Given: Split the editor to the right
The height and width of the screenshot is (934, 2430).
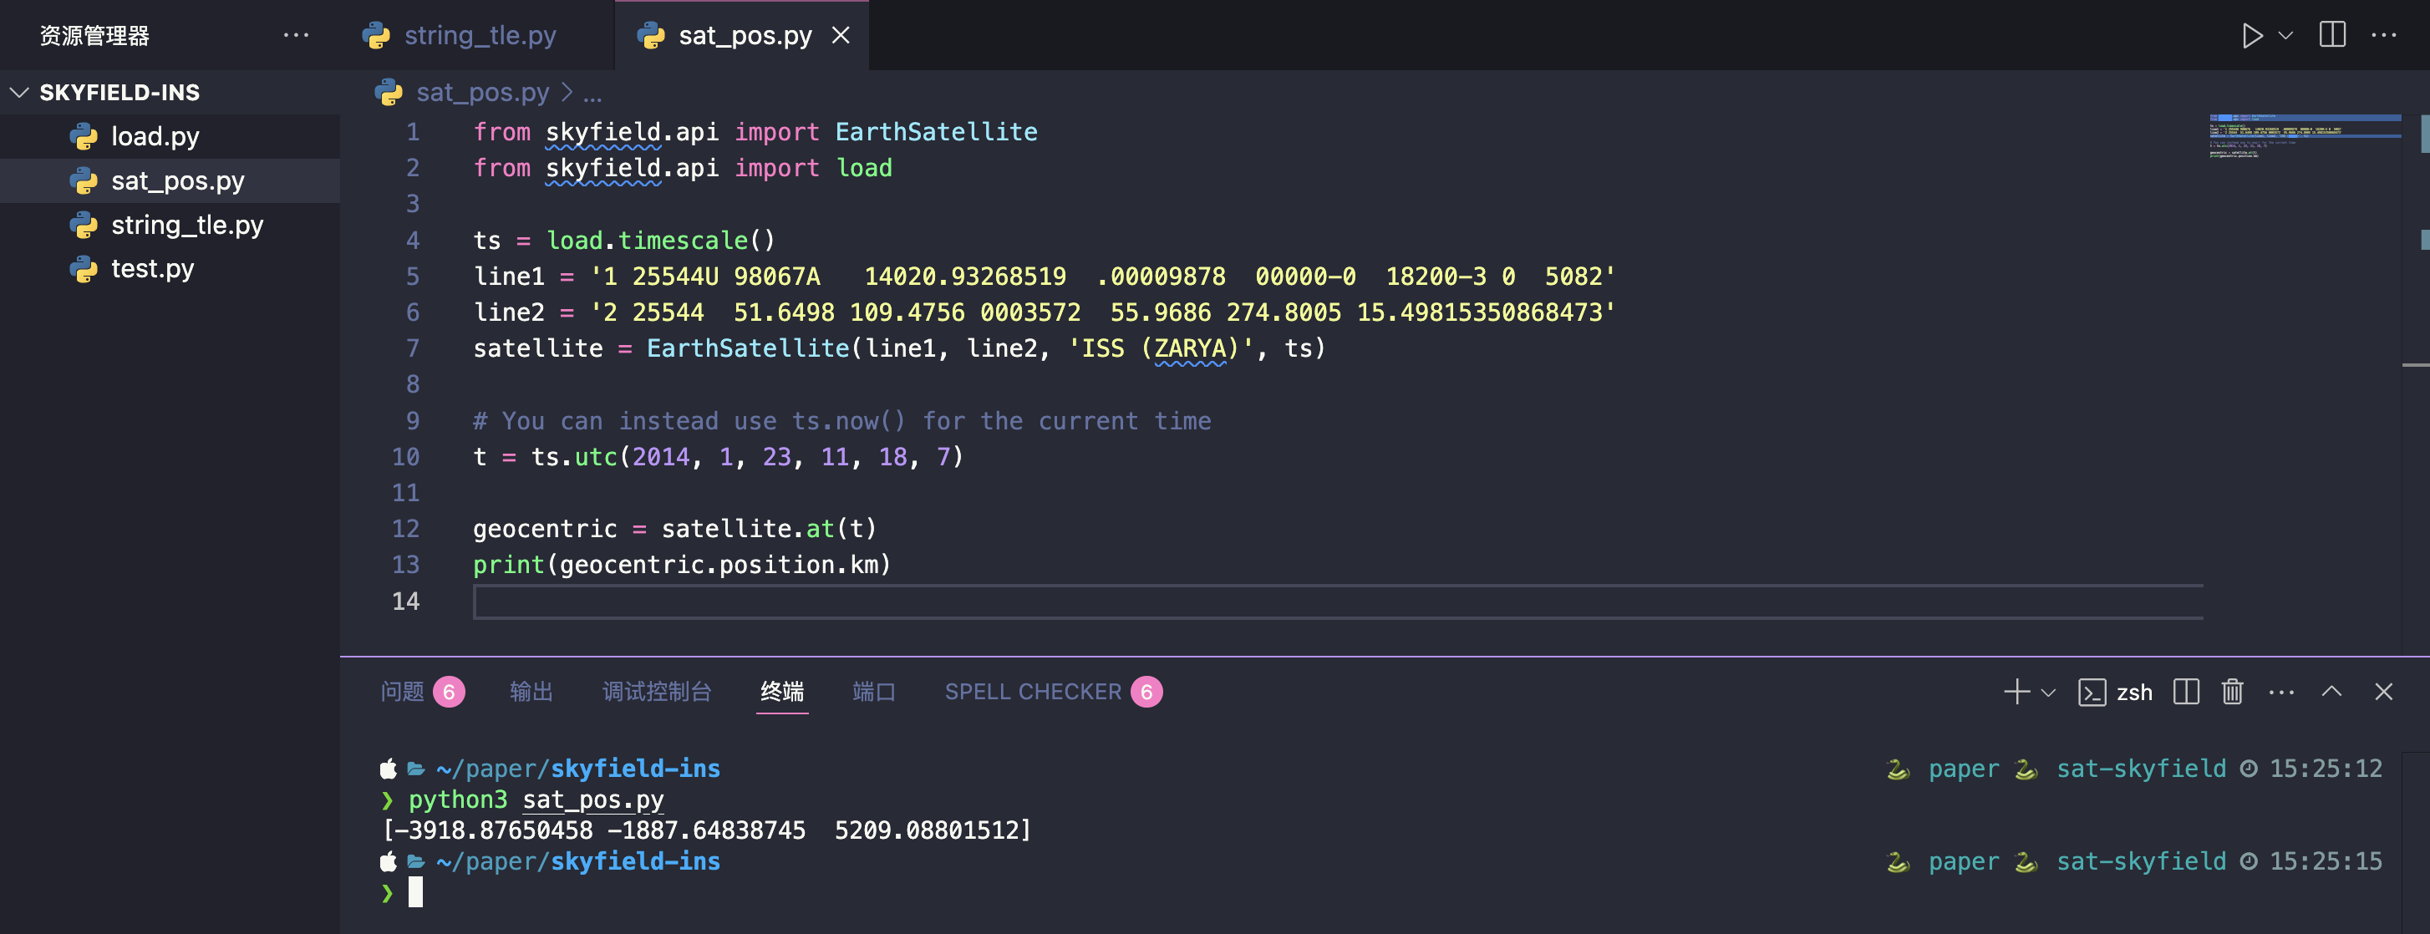Looking at the screenshot, I should (x=2332, y=35).
